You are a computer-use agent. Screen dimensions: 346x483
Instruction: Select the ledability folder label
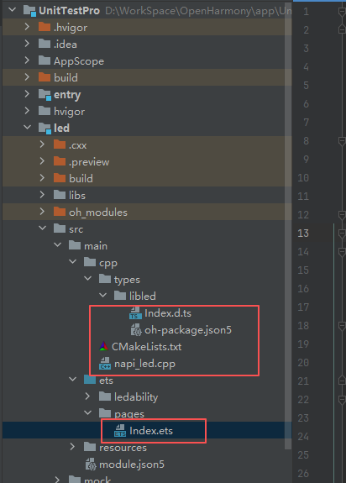click(x=136, y=397)
